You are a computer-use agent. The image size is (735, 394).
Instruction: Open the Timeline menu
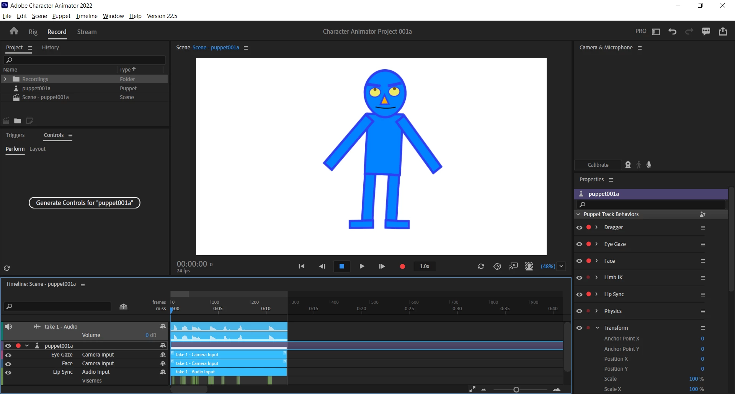click(x=87, y=16)
